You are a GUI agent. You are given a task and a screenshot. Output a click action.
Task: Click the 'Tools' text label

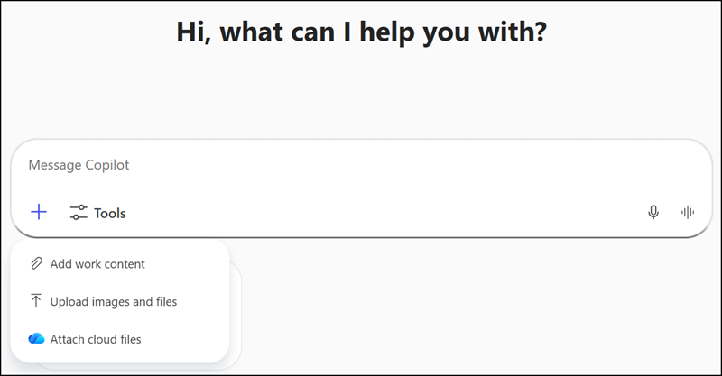tap(110, 213)
